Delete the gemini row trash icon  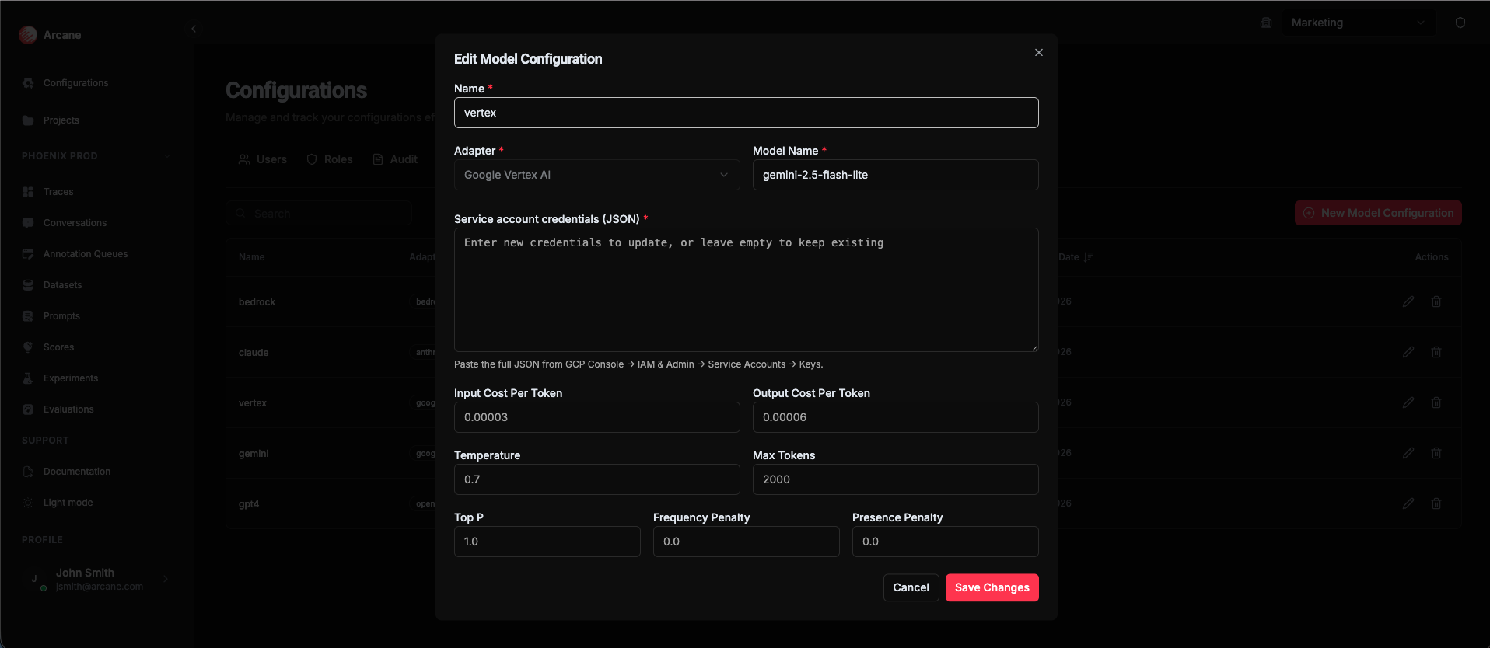click(1436, 453)
